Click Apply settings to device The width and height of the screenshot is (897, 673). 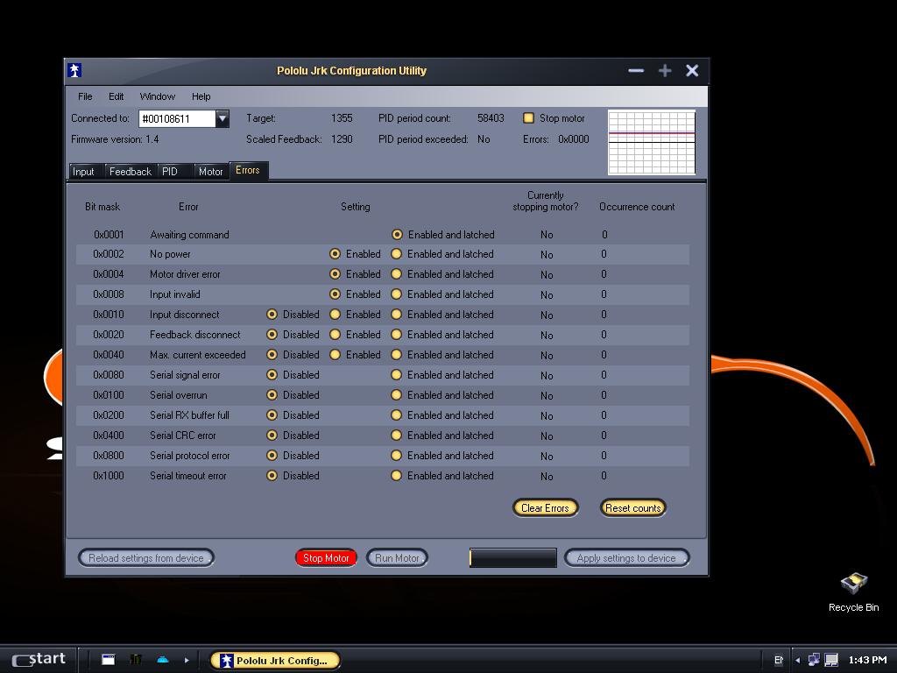pyautogui.click(x=626, y=558)
